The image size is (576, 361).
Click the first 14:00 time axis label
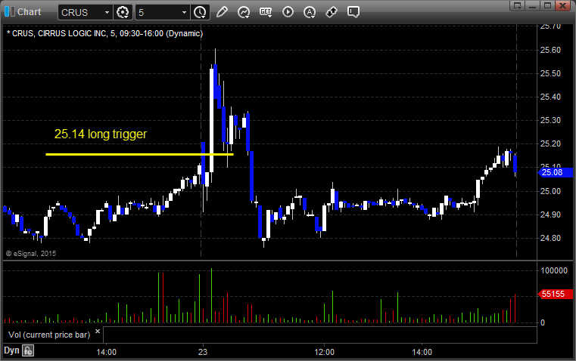(106, 352)
